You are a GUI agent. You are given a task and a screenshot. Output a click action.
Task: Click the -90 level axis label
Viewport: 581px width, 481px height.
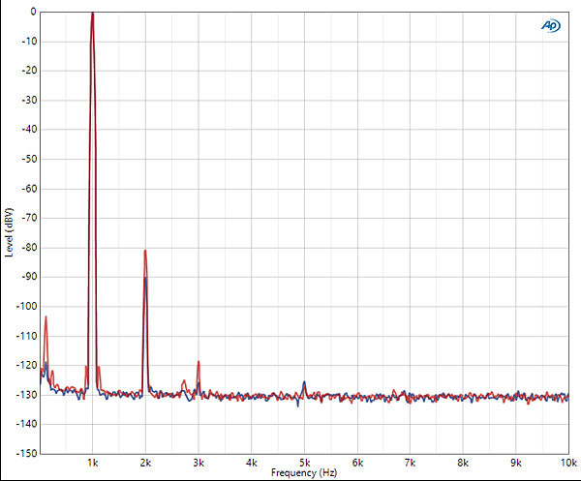[x=30, y=277]
